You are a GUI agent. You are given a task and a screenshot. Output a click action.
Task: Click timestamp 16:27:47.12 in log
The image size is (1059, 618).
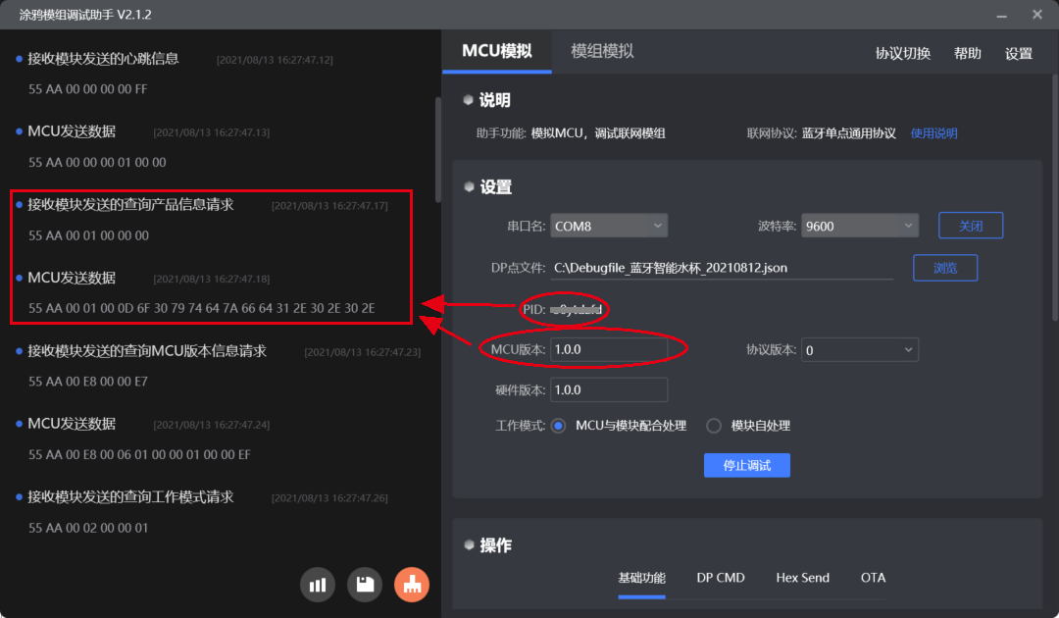click(x=275, y=60)
